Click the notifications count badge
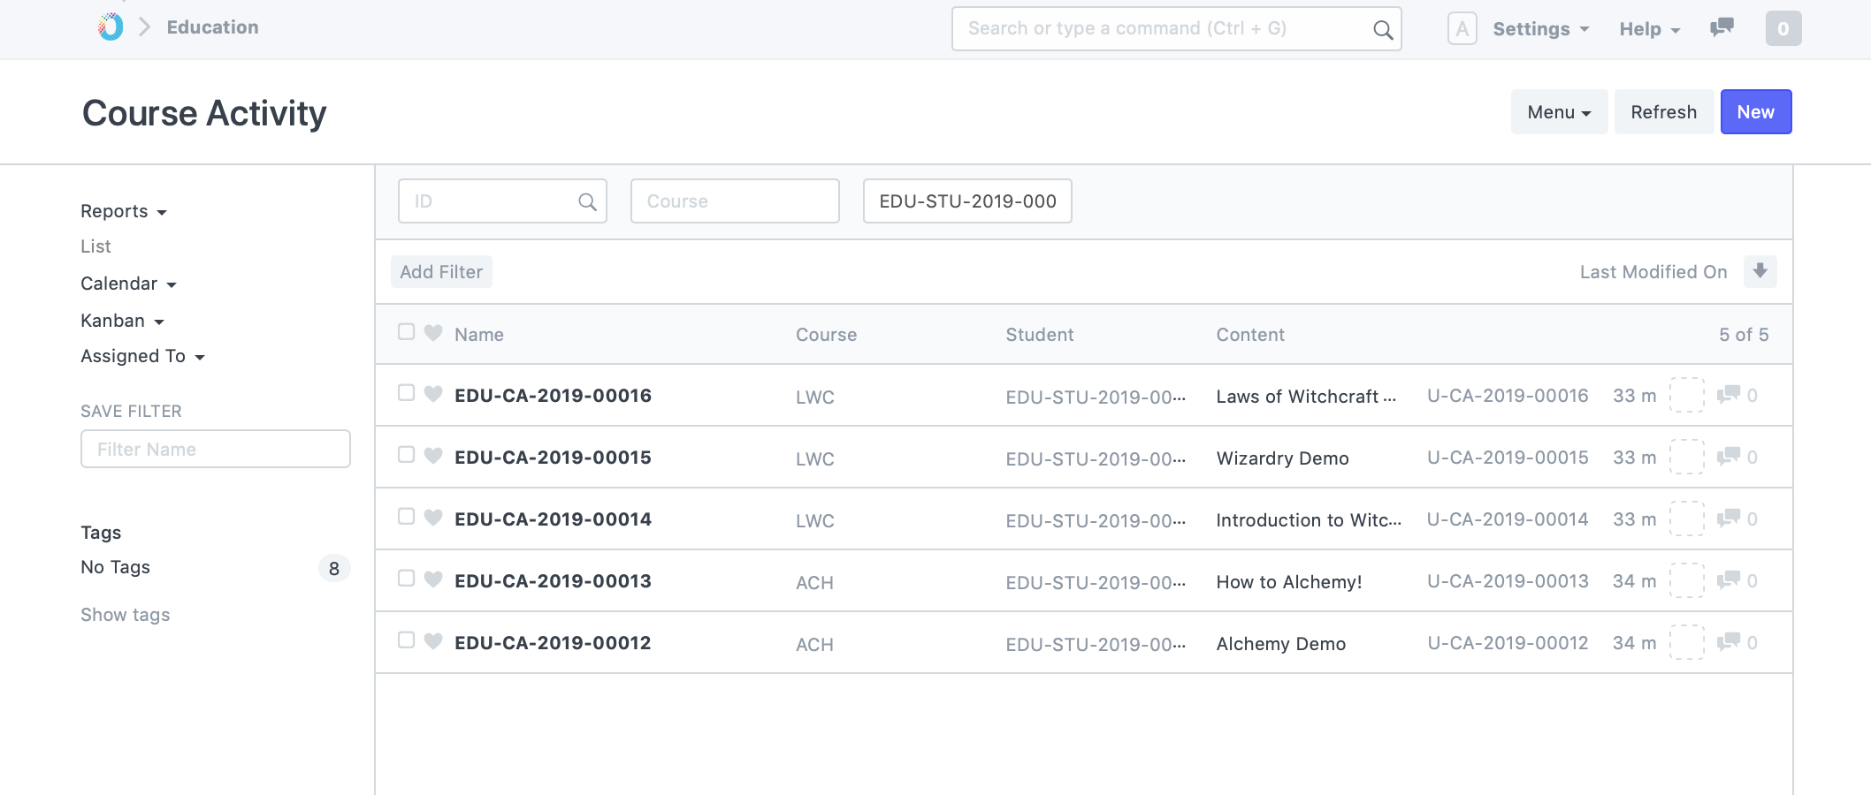The image size is (1871, 795). pos(1783,29)
